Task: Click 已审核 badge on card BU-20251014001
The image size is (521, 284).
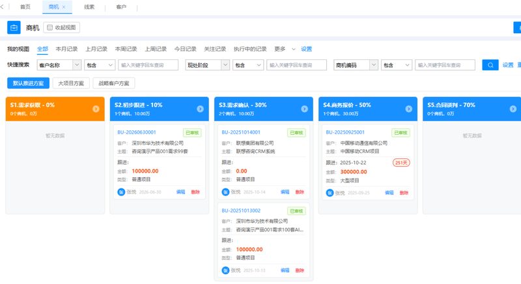Action: click(296, 133)
